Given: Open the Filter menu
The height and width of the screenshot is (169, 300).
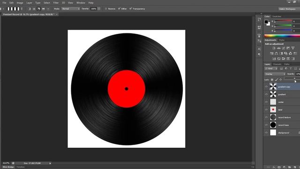Looking at the screenshot, I should point(56,3).
